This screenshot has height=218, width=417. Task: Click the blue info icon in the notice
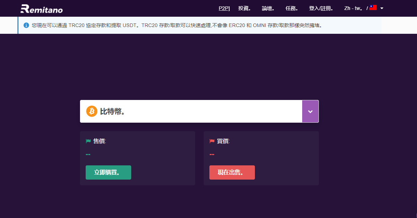pos(26,25)
